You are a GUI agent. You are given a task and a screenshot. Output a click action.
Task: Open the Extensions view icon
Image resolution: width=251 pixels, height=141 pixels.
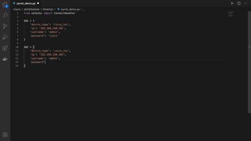tap(5, 48)
